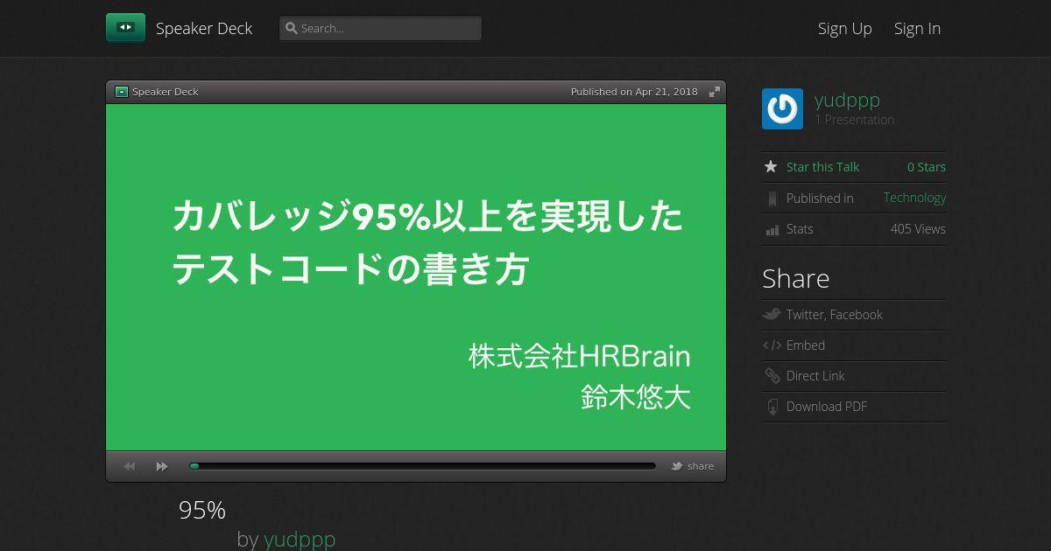
Task: Download PDF of the presentation
Action: (827, 407)
